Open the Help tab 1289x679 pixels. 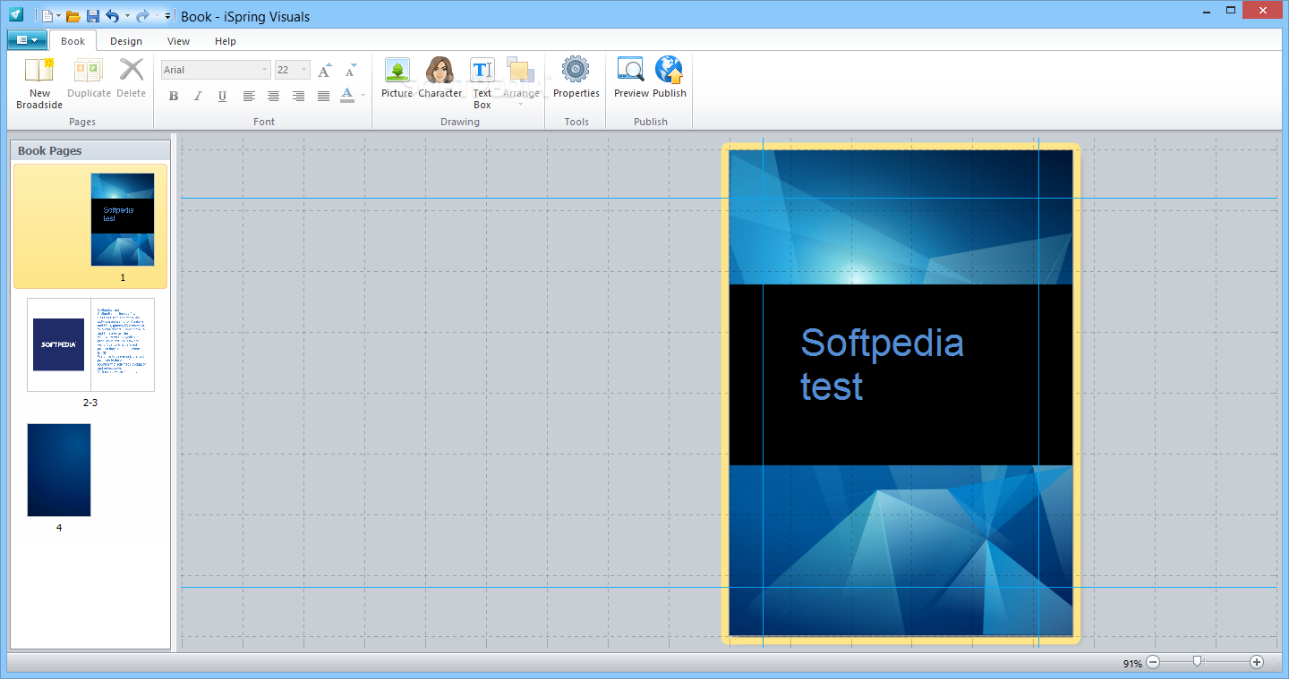(x=226, y=41)
